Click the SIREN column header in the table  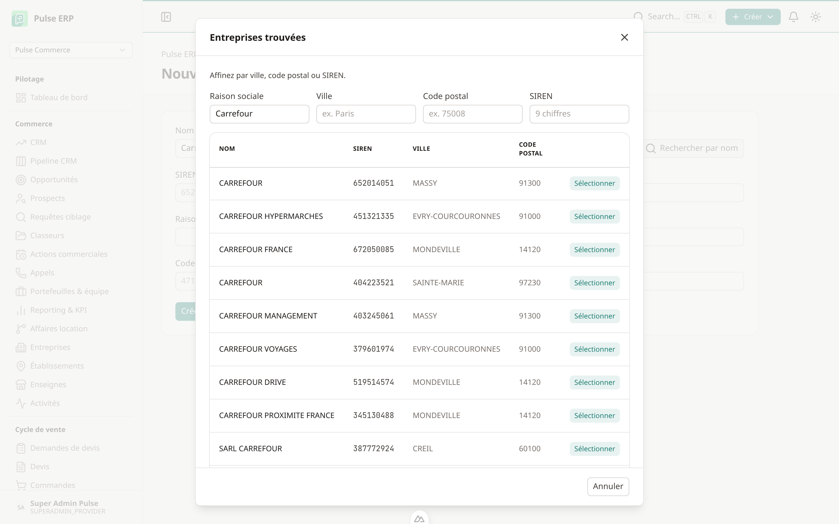tap(362, 149)
